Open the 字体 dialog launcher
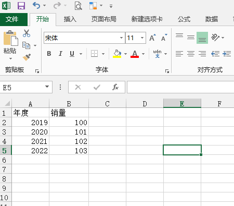Screen dimensions: 234x206 [167, 71]
